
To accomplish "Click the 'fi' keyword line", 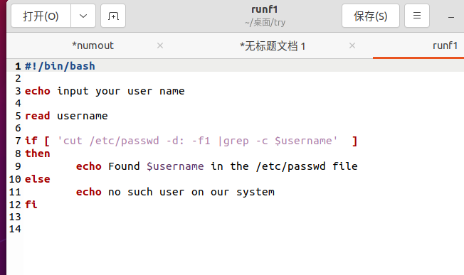I will coord(31,205).
